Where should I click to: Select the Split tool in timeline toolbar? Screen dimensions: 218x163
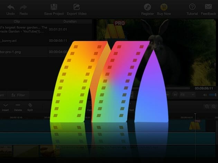click(x=30, y=107)
